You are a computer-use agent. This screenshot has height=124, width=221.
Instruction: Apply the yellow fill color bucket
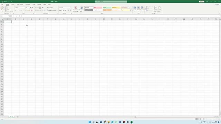tap(28, 10)
